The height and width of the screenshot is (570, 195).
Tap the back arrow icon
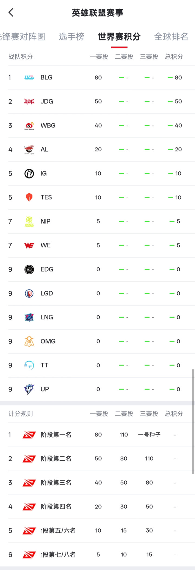(11, 12)
